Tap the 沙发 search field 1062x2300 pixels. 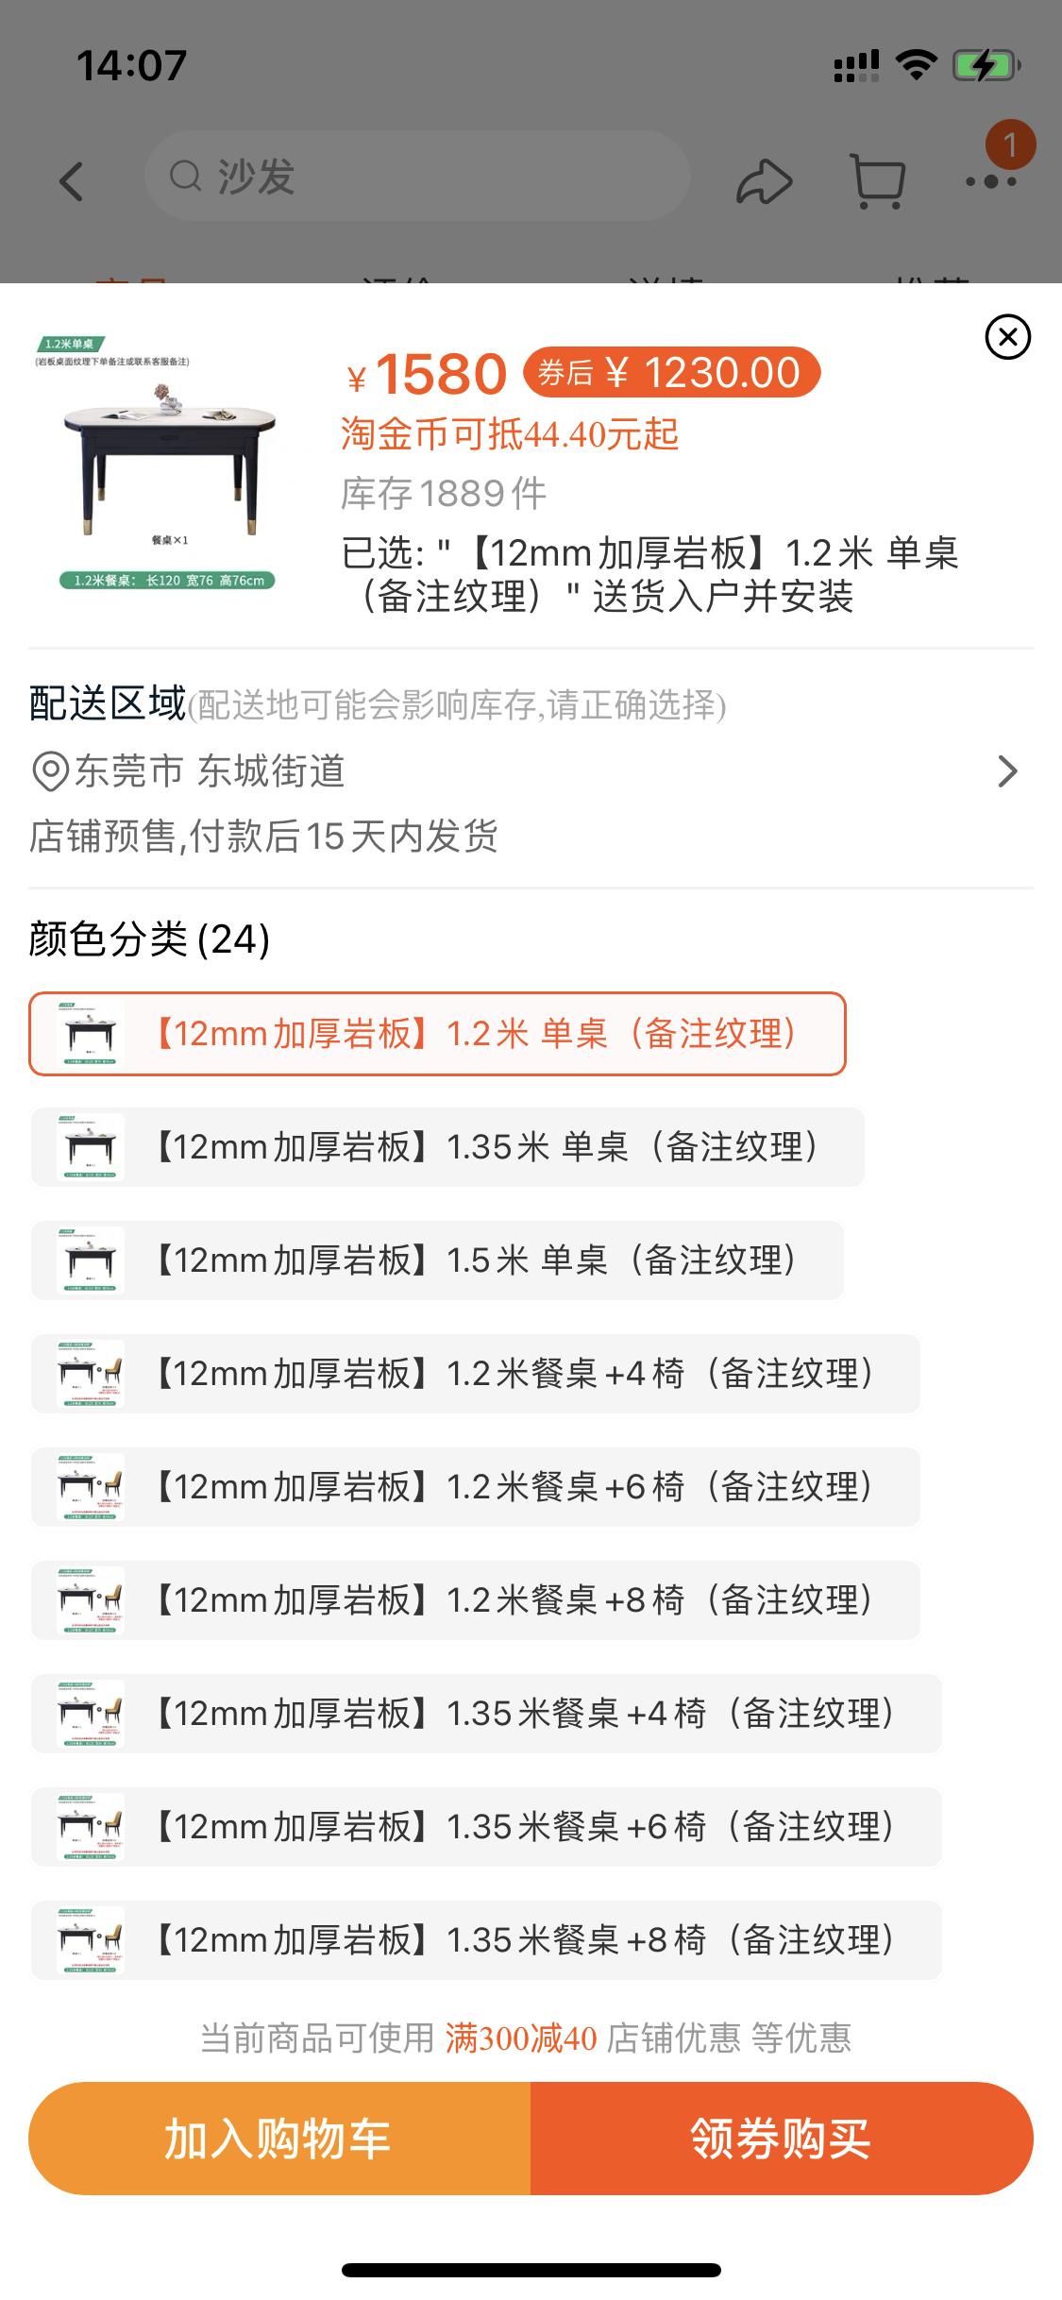pyautogui.click(x=416, y=177)
